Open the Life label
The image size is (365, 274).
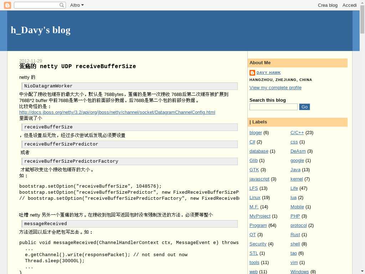coord(294,188)
